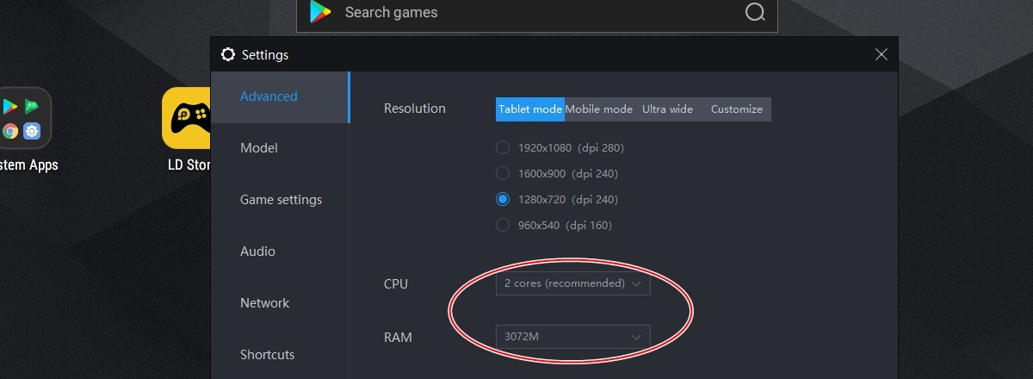Click the Google Play icon in search bar

coord(321,12)
